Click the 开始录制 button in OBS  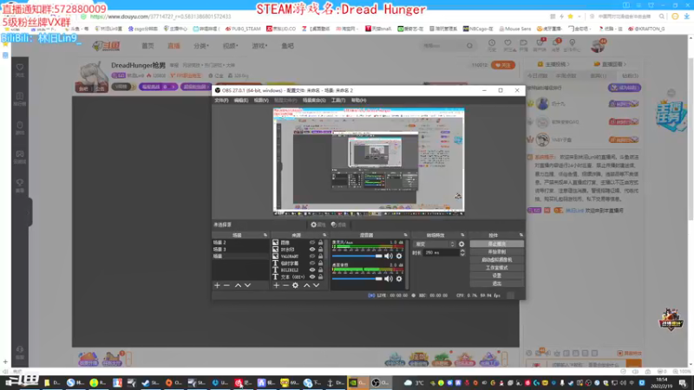[x=496, y=252]
